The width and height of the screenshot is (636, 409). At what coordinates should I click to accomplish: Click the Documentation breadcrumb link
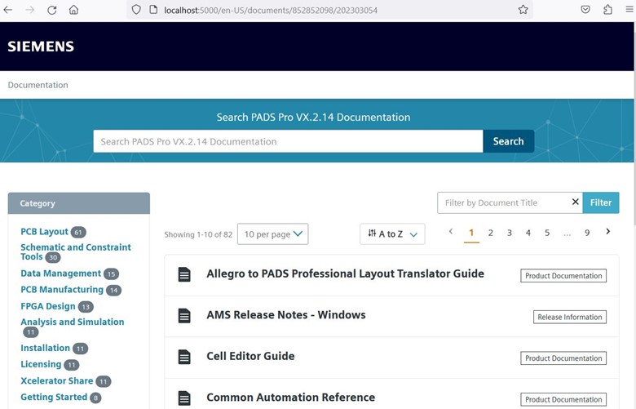tap(38, 85)
